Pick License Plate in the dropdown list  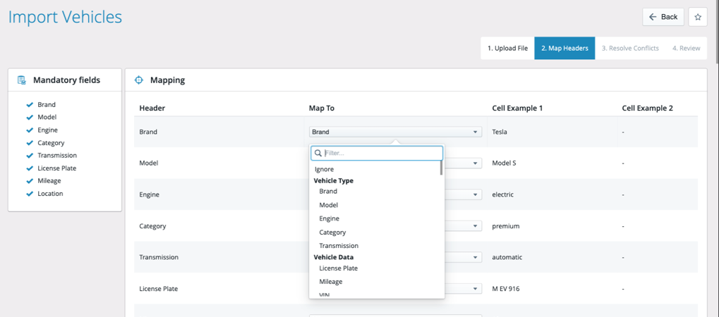coord(338,268)
